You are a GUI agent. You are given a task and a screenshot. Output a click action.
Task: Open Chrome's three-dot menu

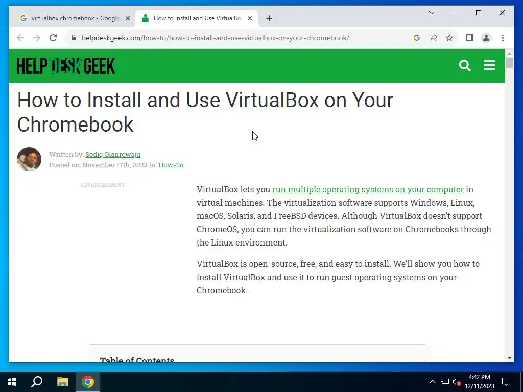(503, 38)
